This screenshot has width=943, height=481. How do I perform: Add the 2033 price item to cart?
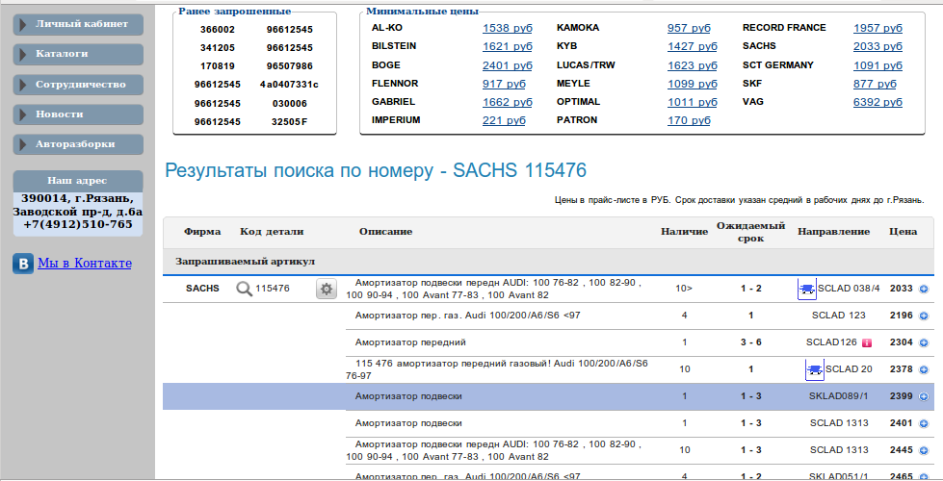coord(924,289)
